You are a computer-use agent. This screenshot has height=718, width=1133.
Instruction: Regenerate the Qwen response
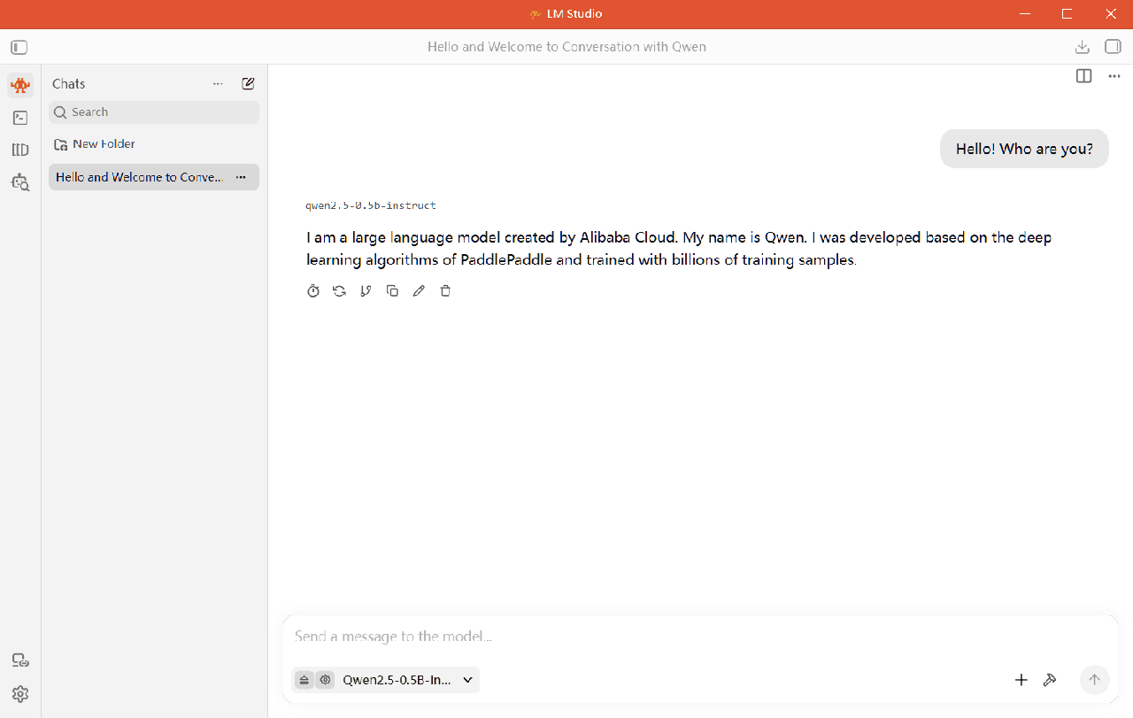pyautogui.click(x=339, y=290)
